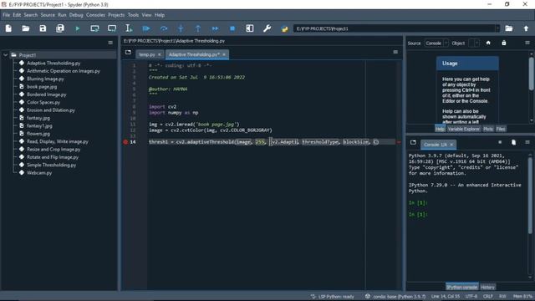Clear console with the page icon
This screenshot has height=301, width=535.
513,142
